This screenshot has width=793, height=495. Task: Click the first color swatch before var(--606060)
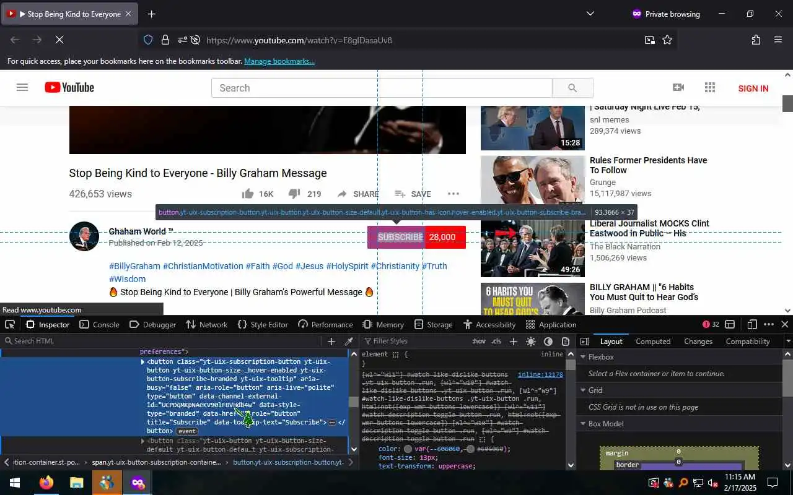pos(408,449)
